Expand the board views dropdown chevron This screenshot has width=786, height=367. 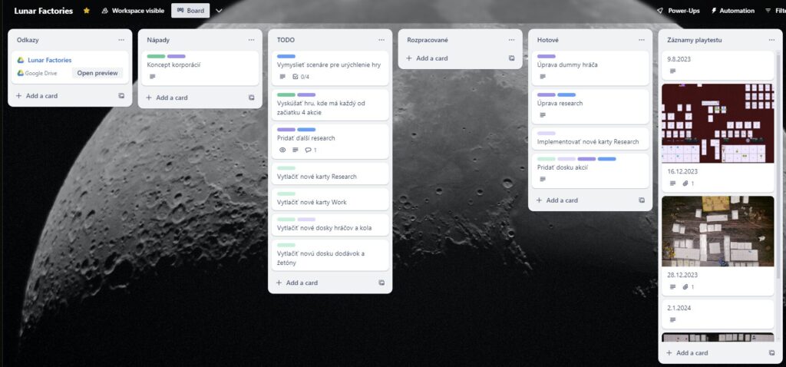click(219, 11)
